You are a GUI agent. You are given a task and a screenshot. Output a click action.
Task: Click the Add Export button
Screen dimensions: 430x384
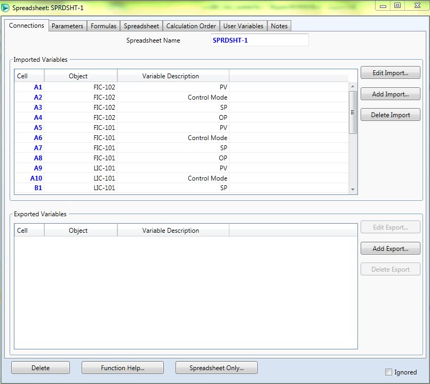tap(390, 249)
